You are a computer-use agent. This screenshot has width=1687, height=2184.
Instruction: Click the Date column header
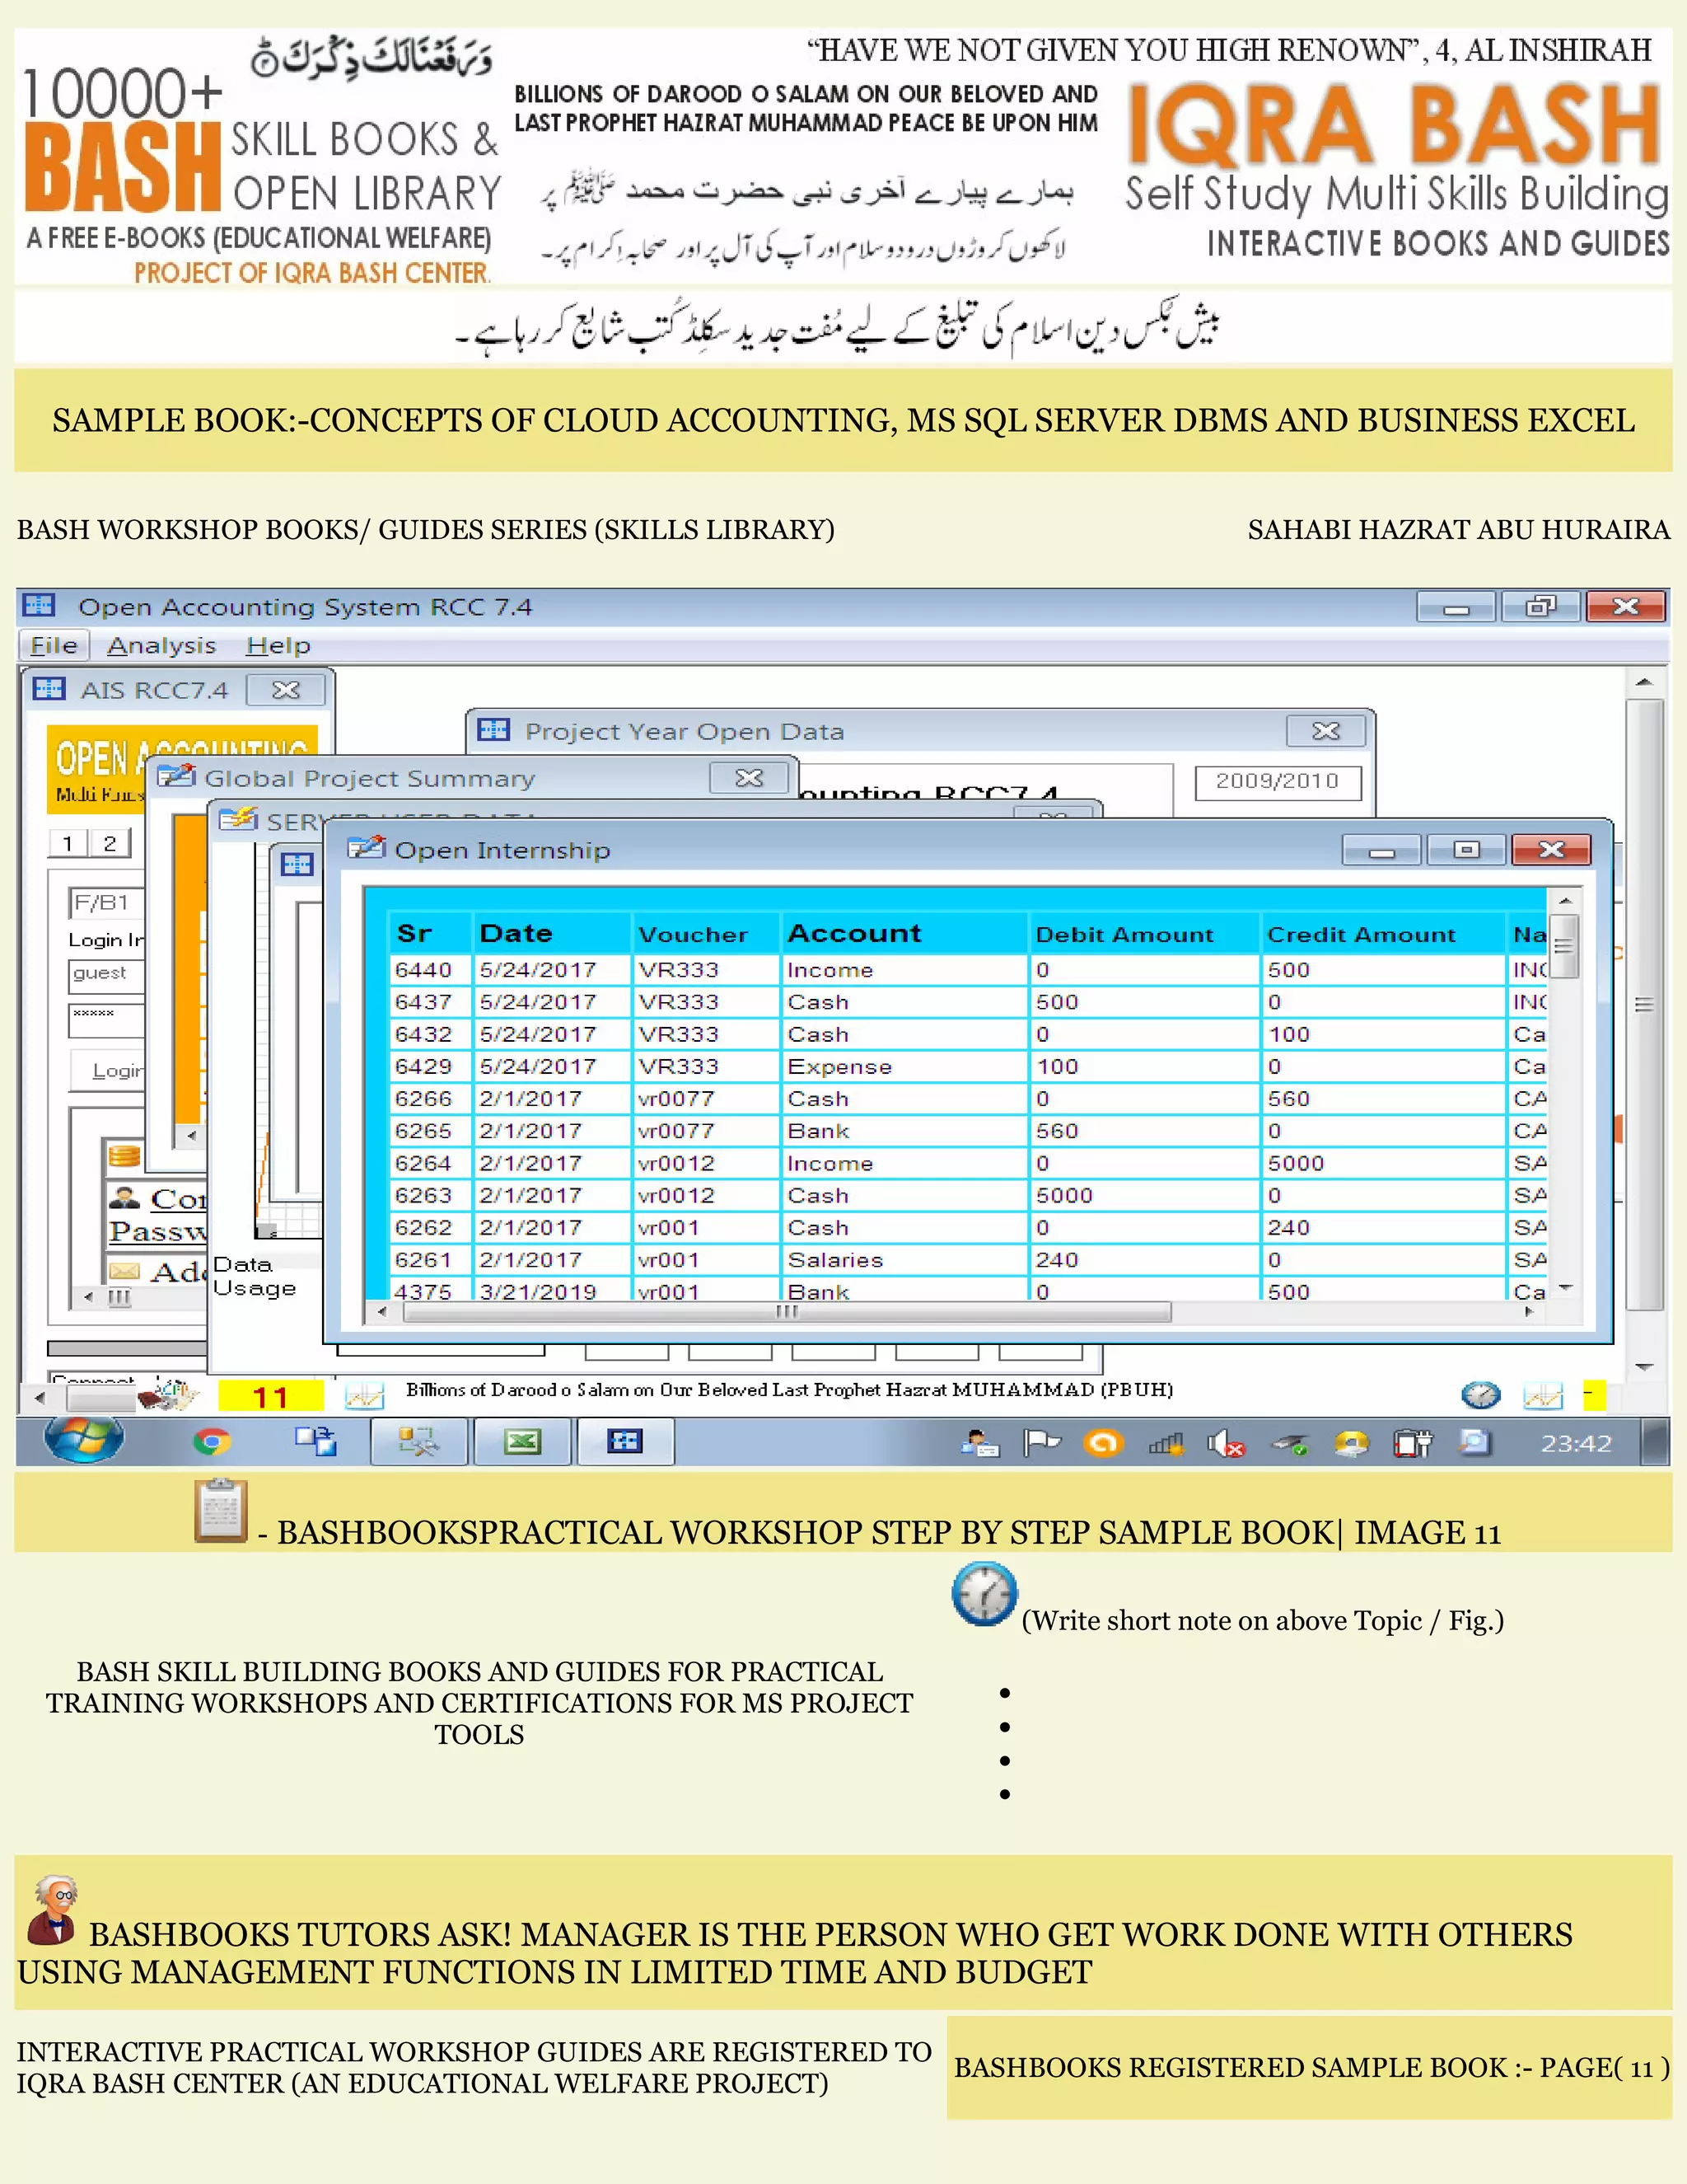click(552, 933)
